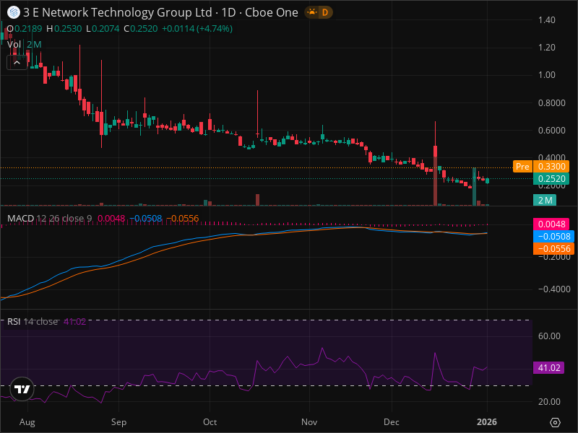578x433 pixels.
Task: Click the low value L 0.2074 in header
Action: click(x=103, y=29)
